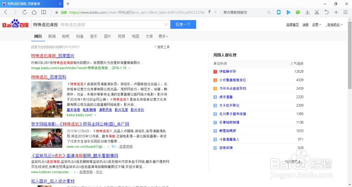The height and width of the screenshot is (187, 352).
Task: Open the 百度首页 link
Action: pos(293,25)
